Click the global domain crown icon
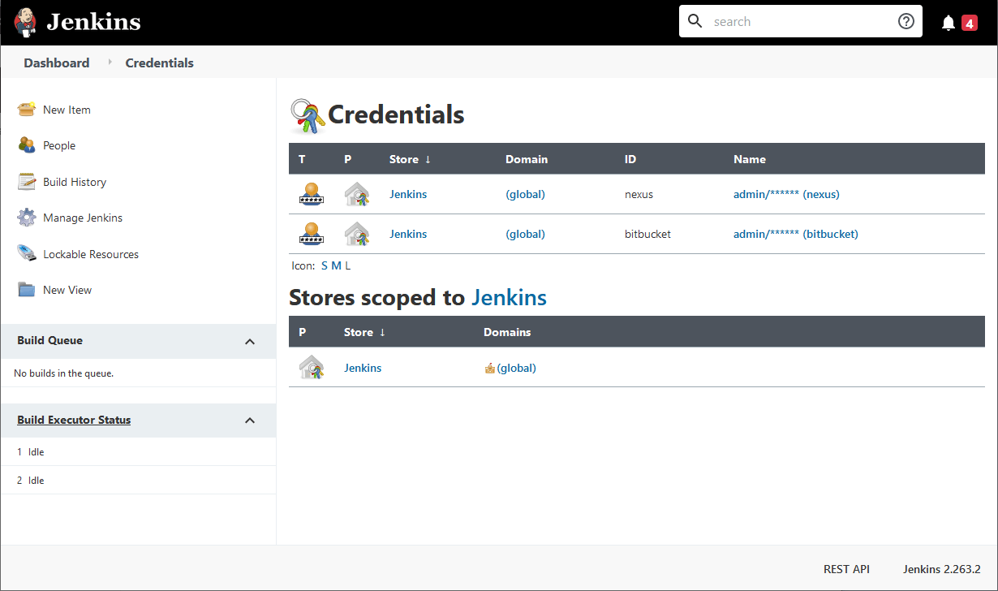Viewport: 998px width, 591px height. 489,369
